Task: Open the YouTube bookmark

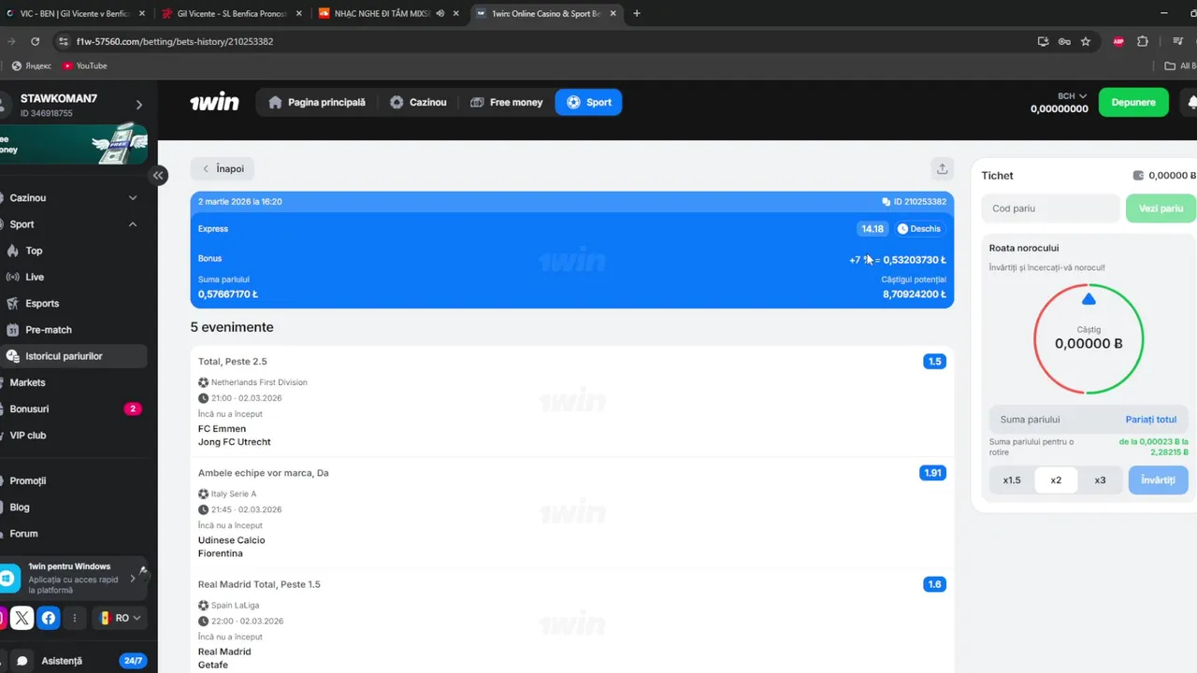Action: pyautogui.click(x=85, y=65)
